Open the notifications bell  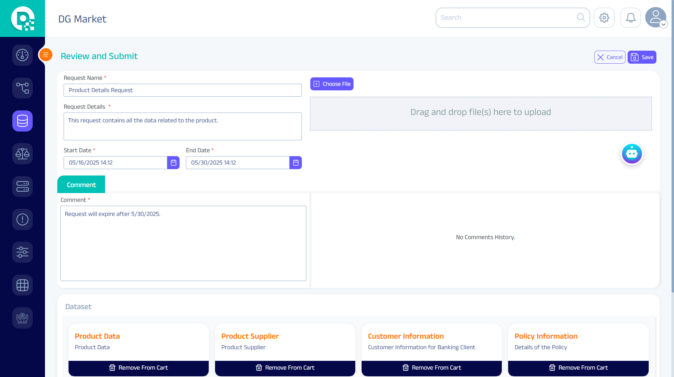coord(630,18)
